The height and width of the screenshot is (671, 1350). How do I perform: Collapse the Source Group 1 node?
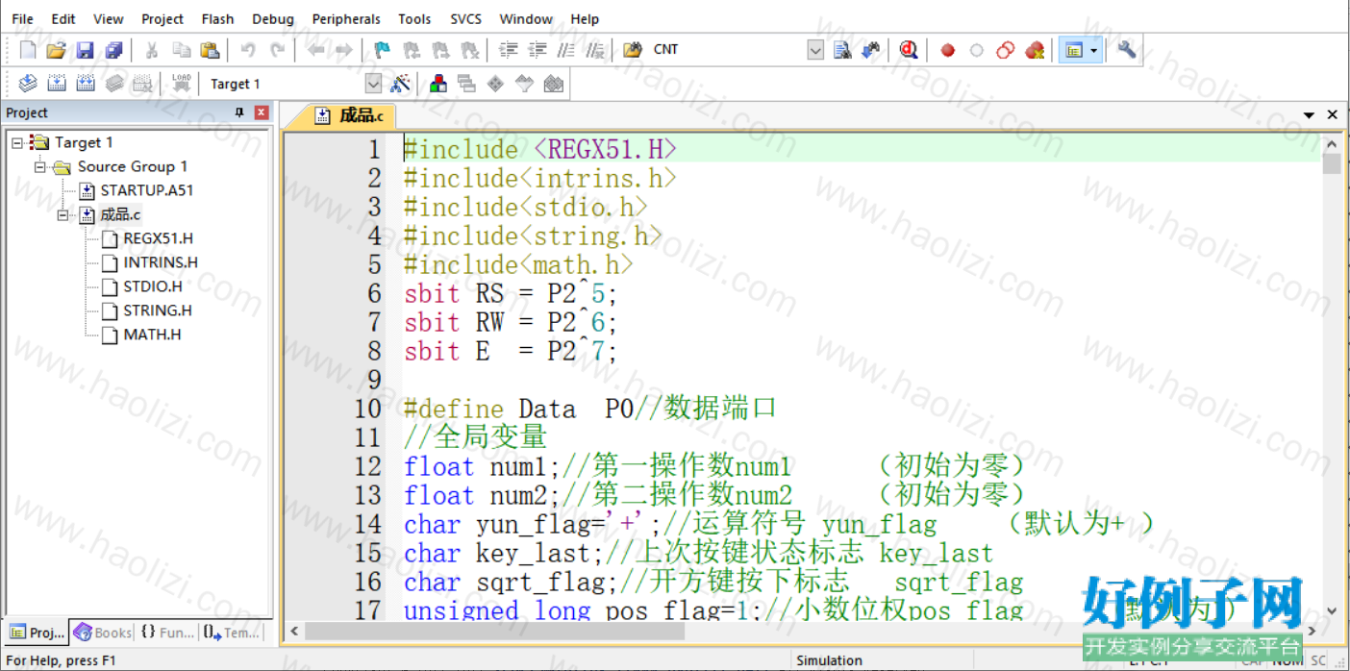pyautogui.click(x=40, y=166)
